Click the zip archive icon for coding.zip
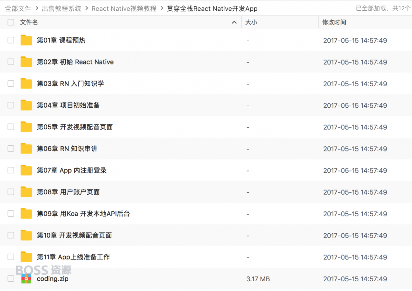The image size is (412, 291). [26, 278]
